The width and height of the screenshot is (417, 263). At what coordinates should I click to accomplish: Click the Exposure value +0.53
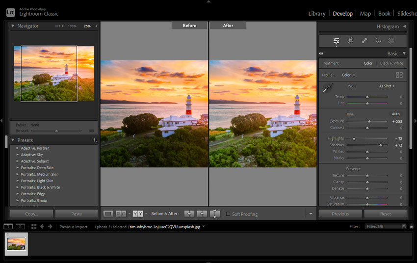pyautogui.click(x=397, y=121)
